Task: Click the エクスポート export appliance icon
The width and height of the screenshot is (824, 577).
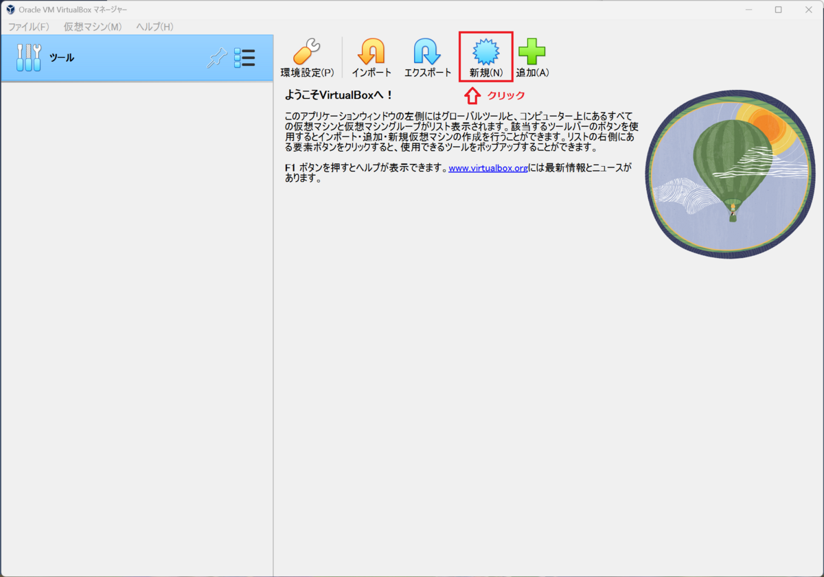Action: tap(428, 58)
